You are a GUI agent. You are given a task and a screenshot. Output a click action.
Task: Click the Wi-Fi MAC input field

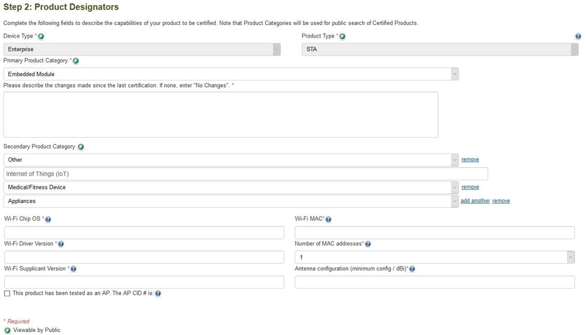click(x=435, y=233)
